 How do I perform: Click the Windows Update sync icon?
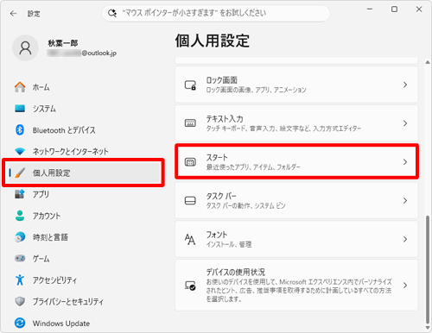pyautogui.click(x=20, y=323)
